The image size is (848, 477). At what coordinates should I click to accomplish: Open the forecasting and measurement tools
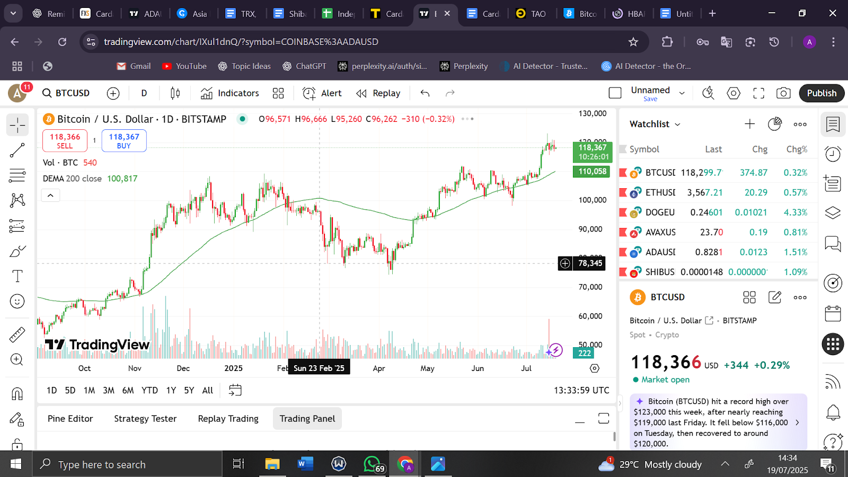click(17, 226)
